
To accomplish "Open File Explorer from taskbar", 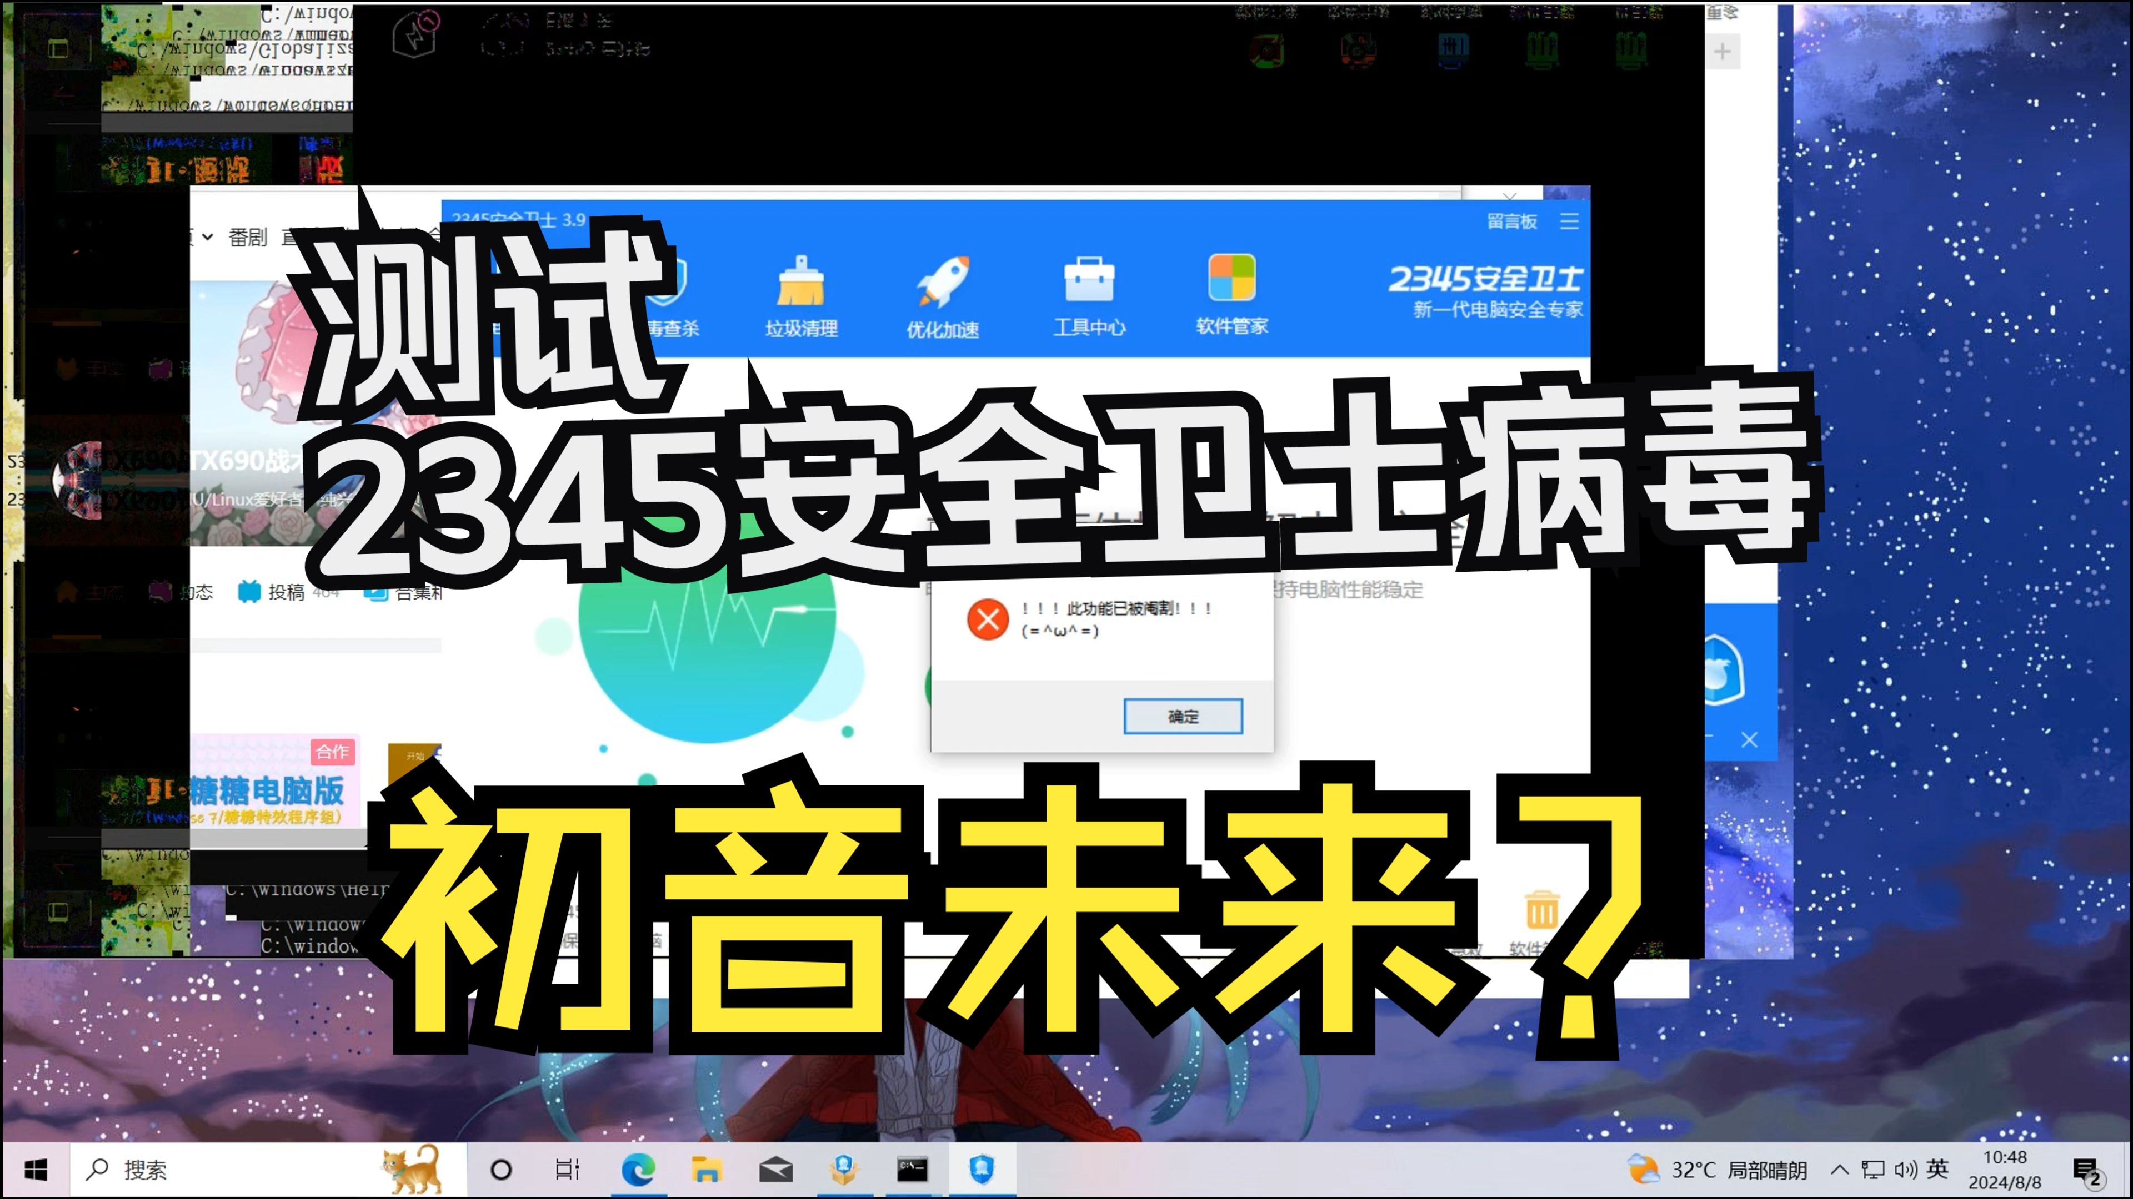I will click(x=707, y=1169).
